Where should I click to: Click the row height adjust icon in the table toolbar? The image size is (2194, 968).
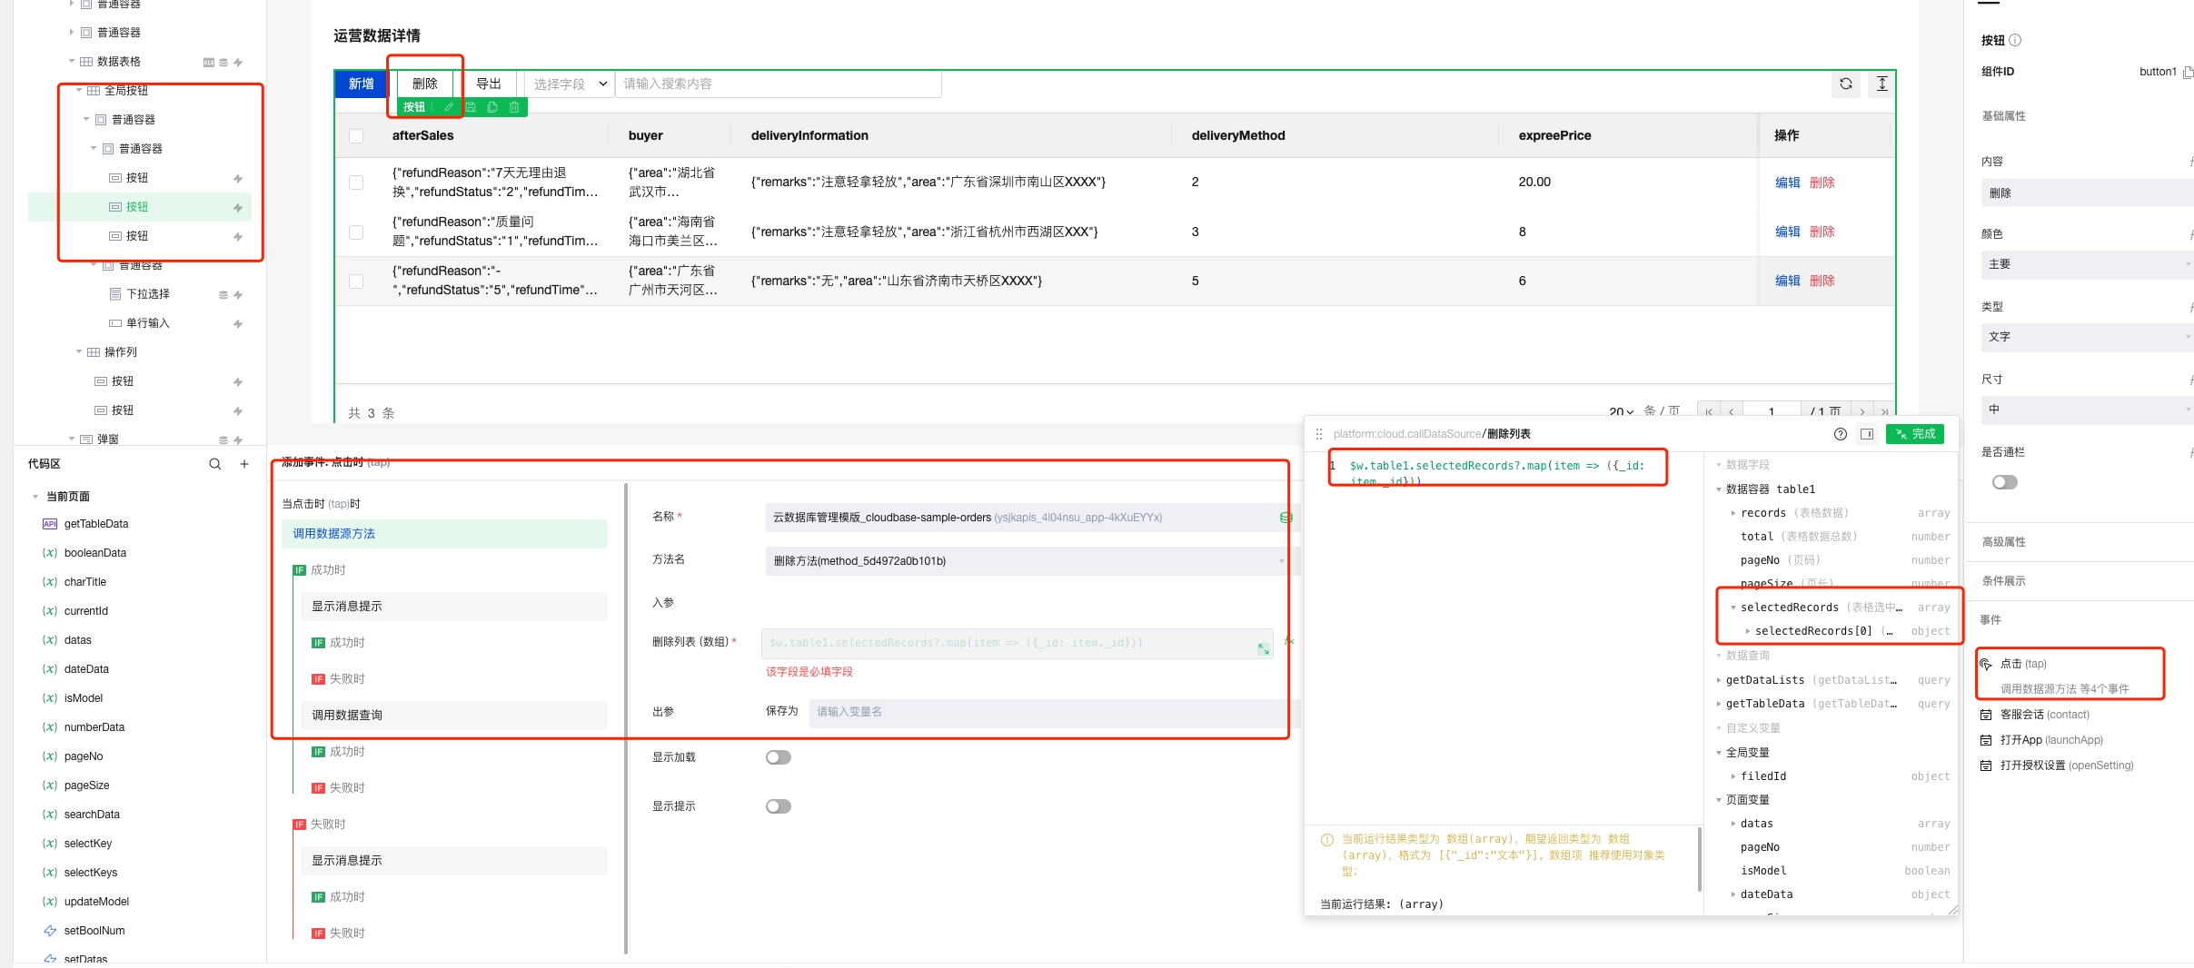tap(1882, 84)
